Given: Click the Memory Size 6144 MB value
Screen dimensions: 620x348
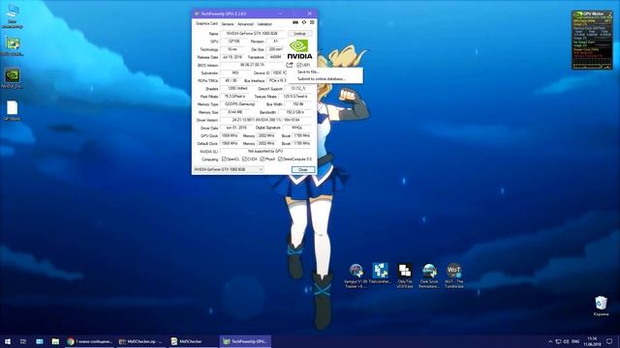Looking at the screenshot, I should point(234,112).
